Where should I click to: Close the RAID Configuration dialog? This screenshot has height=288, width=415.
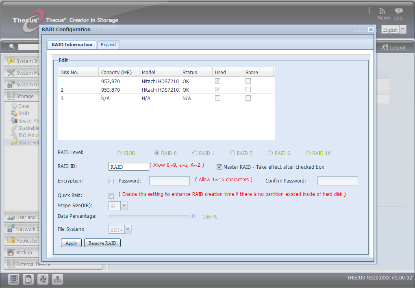click(x=371, y=29)
